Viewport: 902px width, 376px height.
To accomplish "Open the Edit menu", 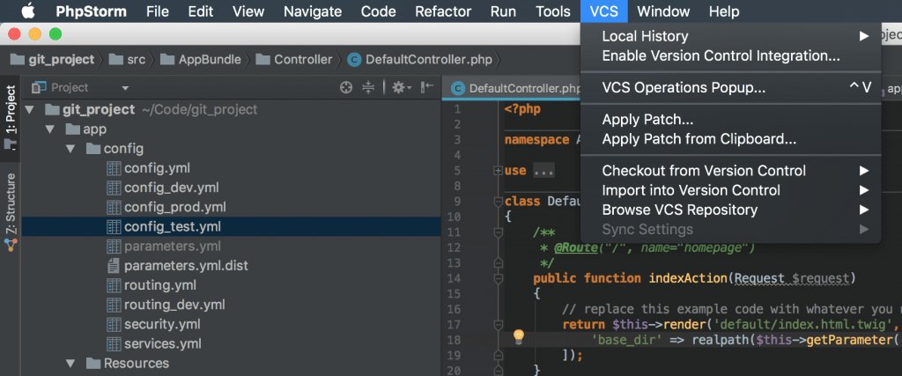I will (x=201, y=11).
